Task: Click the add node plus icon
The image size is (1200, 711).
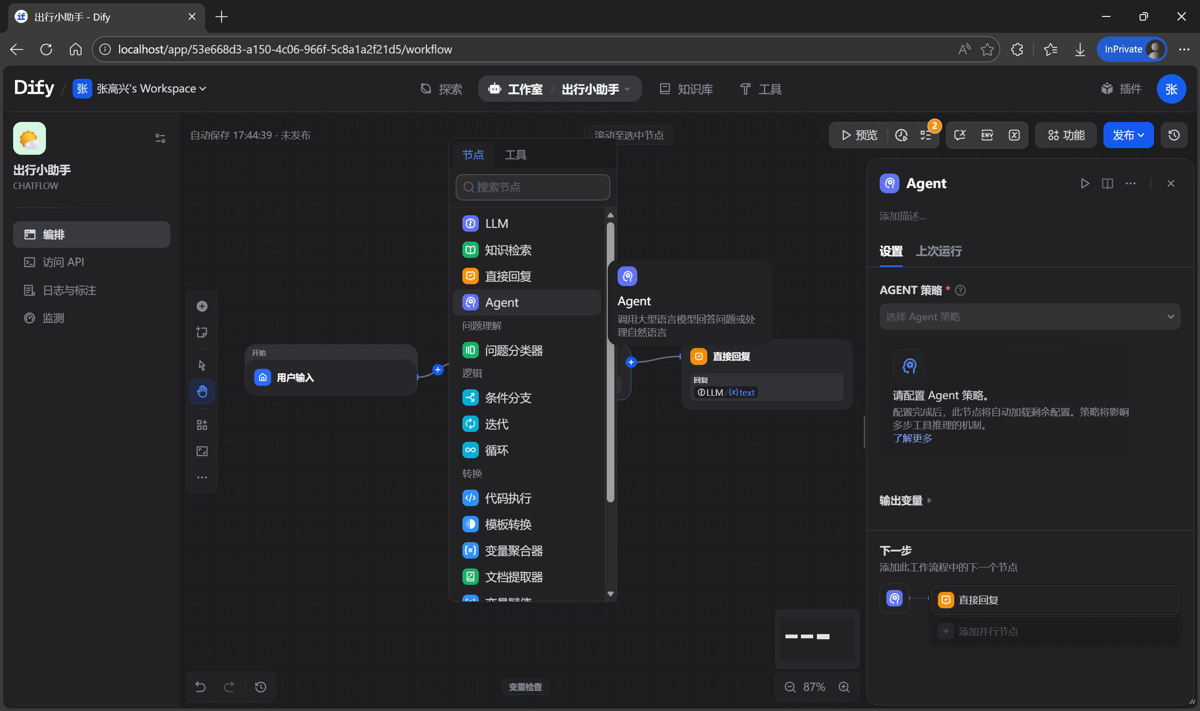Action: (x=202, y=306)
